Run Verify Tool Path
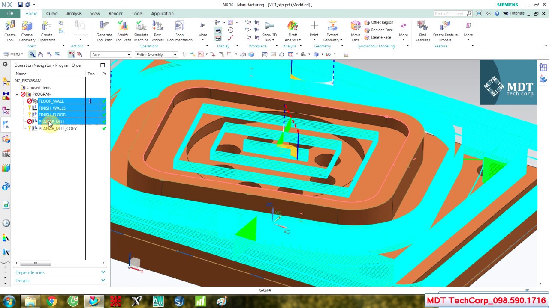The width and height of the screenshot is (549, 308). [123, 31]
